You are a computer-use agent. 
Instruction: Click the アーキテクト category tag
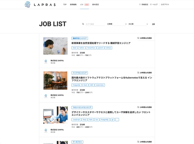point(77,142)
